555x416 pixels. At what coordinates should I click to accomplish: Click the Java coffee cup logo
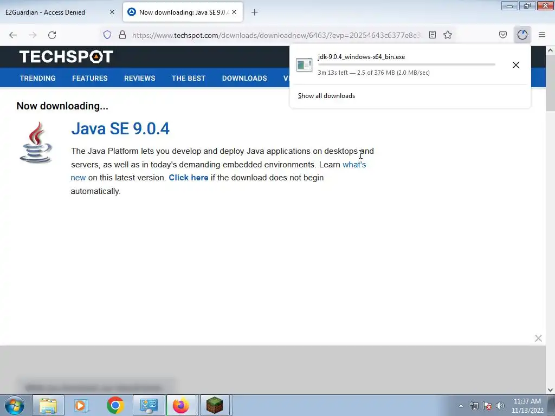point(36,142)
